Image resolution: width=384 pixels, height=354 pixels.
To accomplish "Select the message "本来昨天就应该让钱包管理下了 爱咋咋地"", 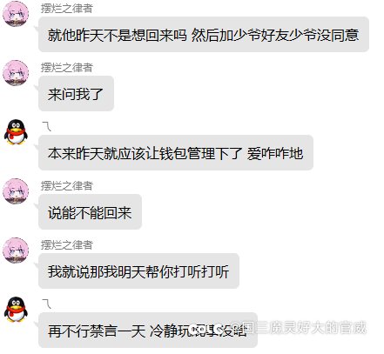I will 176,153.
